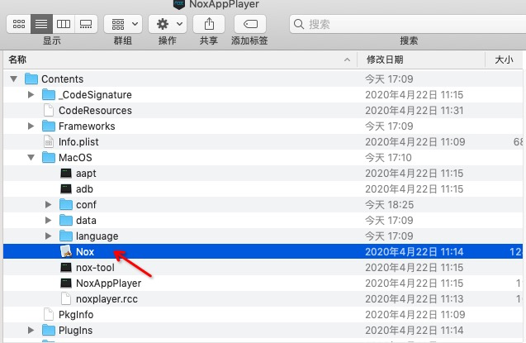Expand the conf folder
Viewport: 526px width, 343px height.
click(48, 204)
